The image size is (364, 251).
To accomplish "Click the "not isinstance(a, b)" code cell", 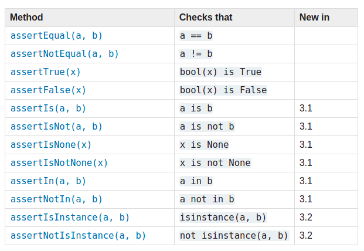I will click(x=234, y=236).
